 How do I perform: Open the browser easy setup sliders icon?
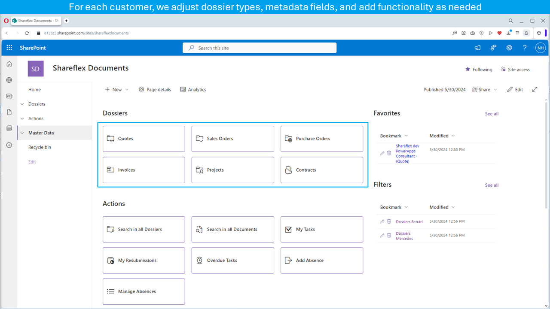(x=517, y=33)
